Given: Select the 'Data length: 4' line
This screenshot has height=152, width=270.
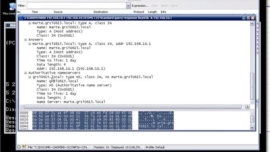Looking at the screenshot, I should pyautogui.click(x=51, y=65).
